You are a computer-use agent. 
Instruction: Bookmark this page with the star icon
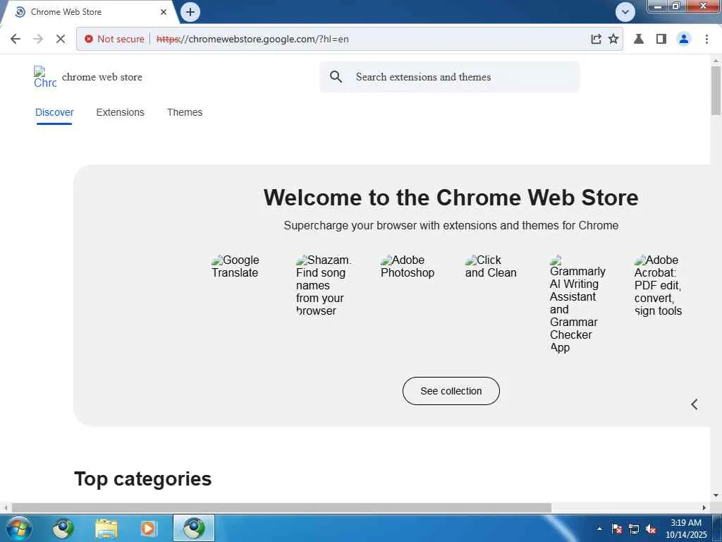[613, 39]
